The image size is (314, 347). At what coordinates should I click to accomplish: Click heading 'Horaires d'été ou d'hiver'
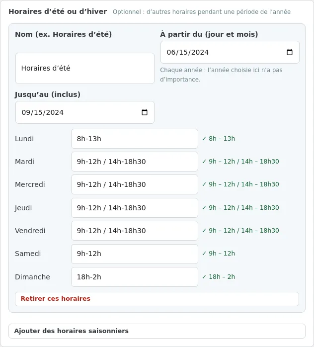(x=58, y=11)
